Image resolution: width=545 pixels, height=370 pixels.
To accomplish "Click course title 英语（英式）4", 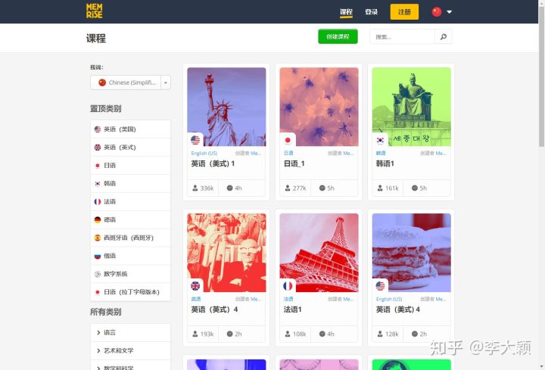I will 214,309.
